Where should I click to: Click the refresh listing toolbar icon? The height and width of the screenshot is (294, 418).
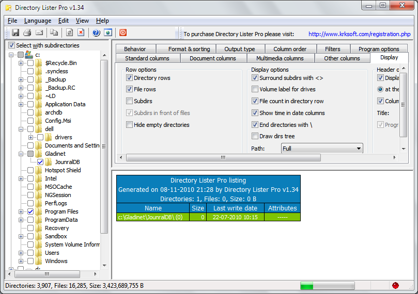pos(69,32)
